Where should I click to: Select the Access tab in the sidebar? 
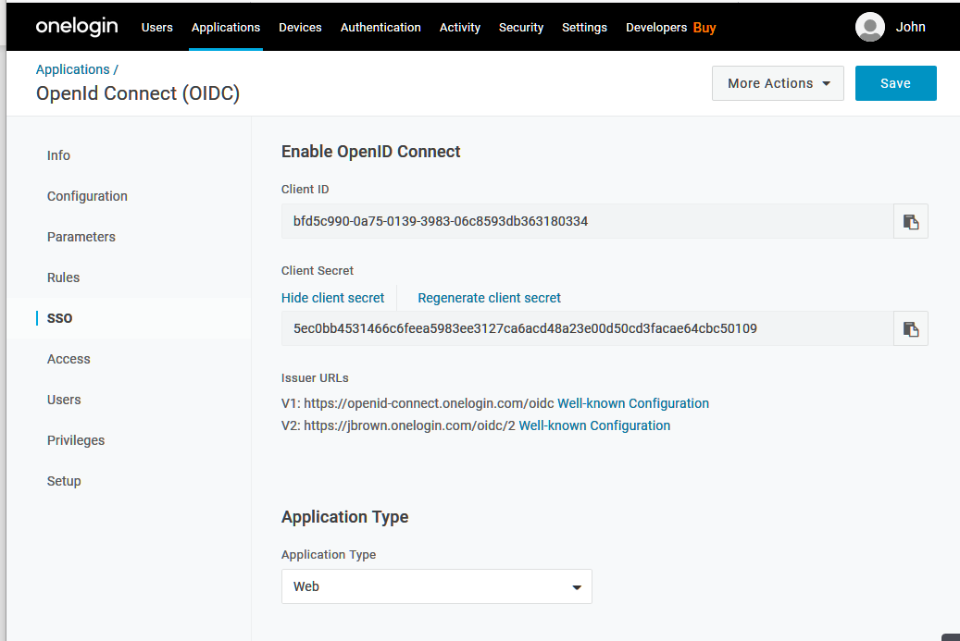tap(69, 359)
